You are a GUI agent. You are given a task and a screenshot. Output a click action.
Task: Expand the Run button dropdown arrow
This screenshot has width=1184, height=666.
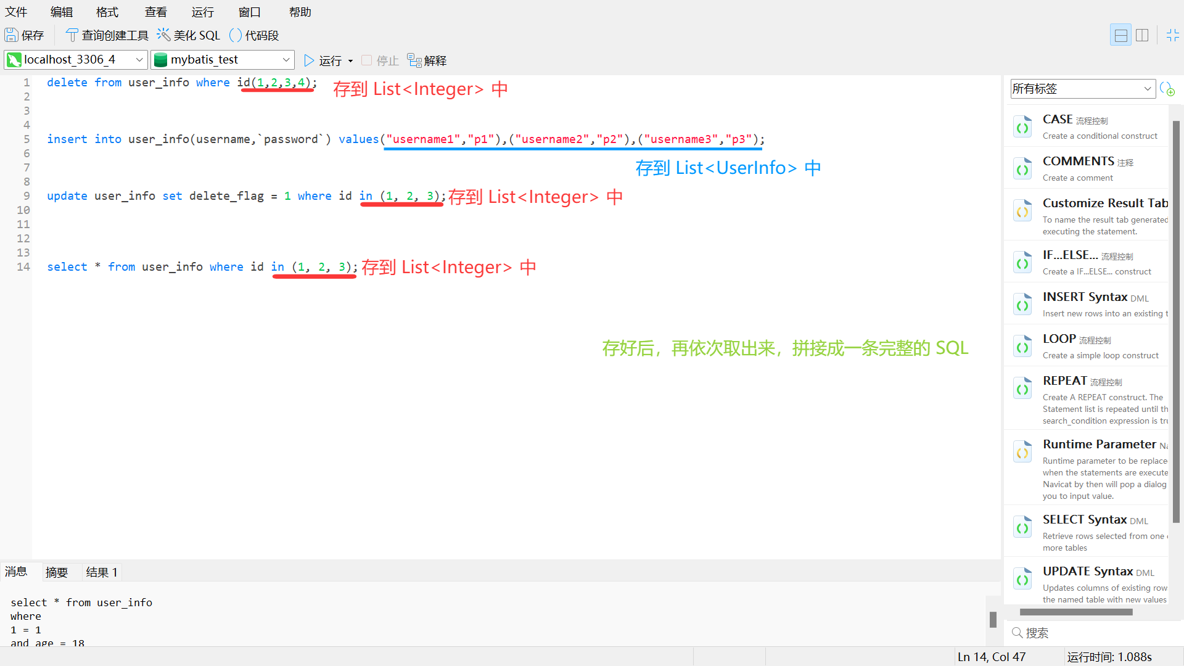click(350, 61)
